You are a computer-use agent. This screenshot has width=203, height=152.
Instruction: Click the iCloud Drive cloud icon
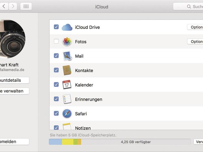click(67, 27)
